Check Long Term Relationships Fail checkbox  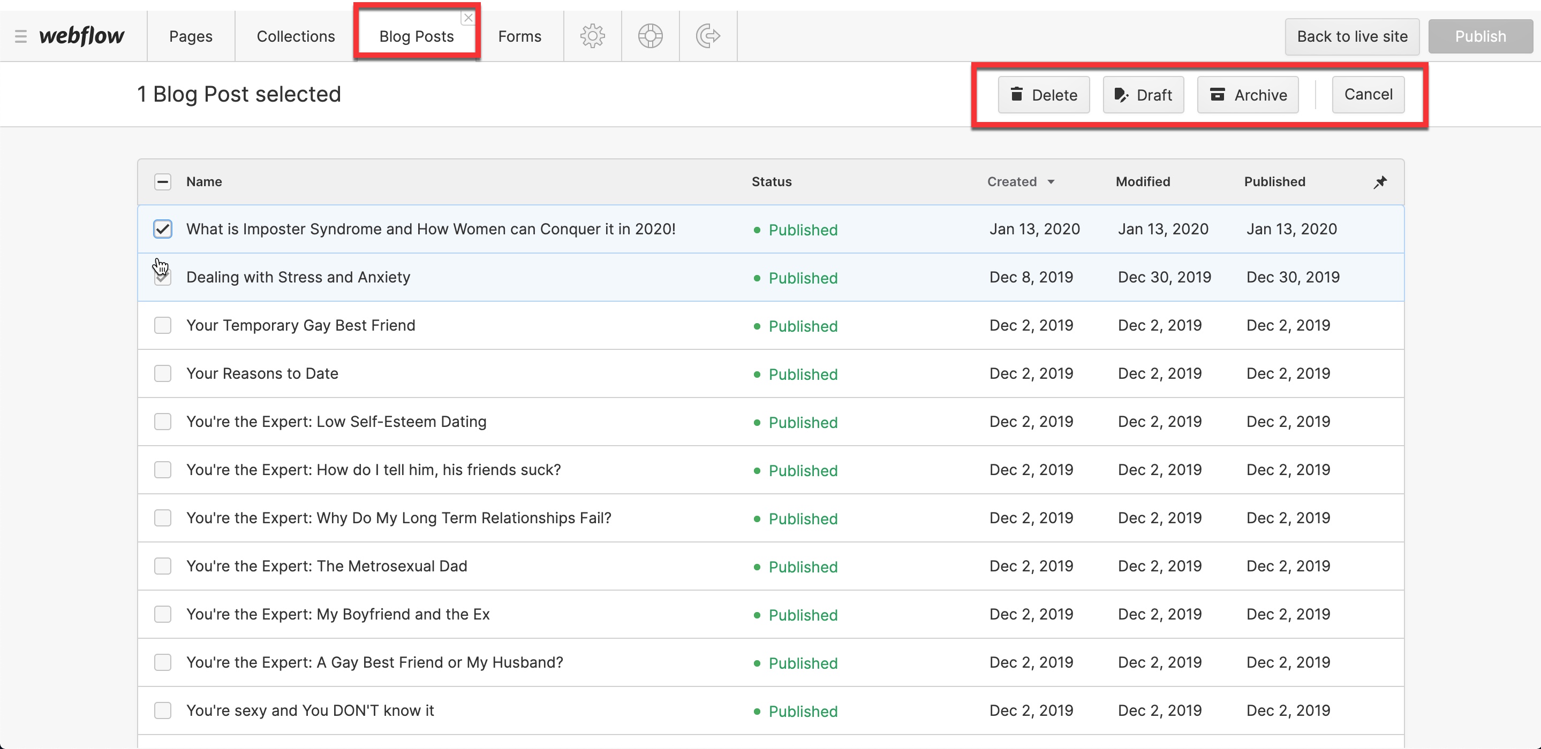(162, 518)
